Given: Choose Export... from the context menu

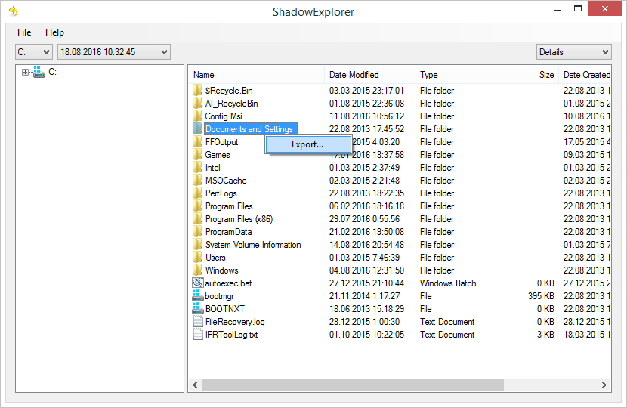Looking at the screenshot, I should coord(308,144).
